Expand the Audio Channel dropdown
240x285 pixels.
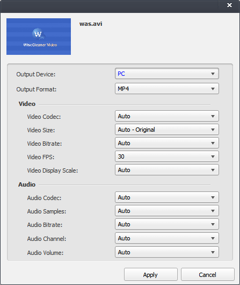pos(167,238)
